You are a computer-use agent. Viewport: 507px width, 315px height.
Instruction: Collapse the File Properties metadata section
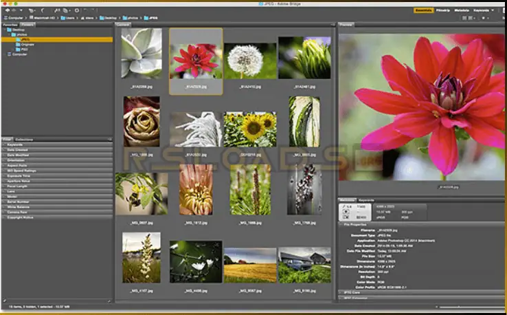tap(341, 224)
